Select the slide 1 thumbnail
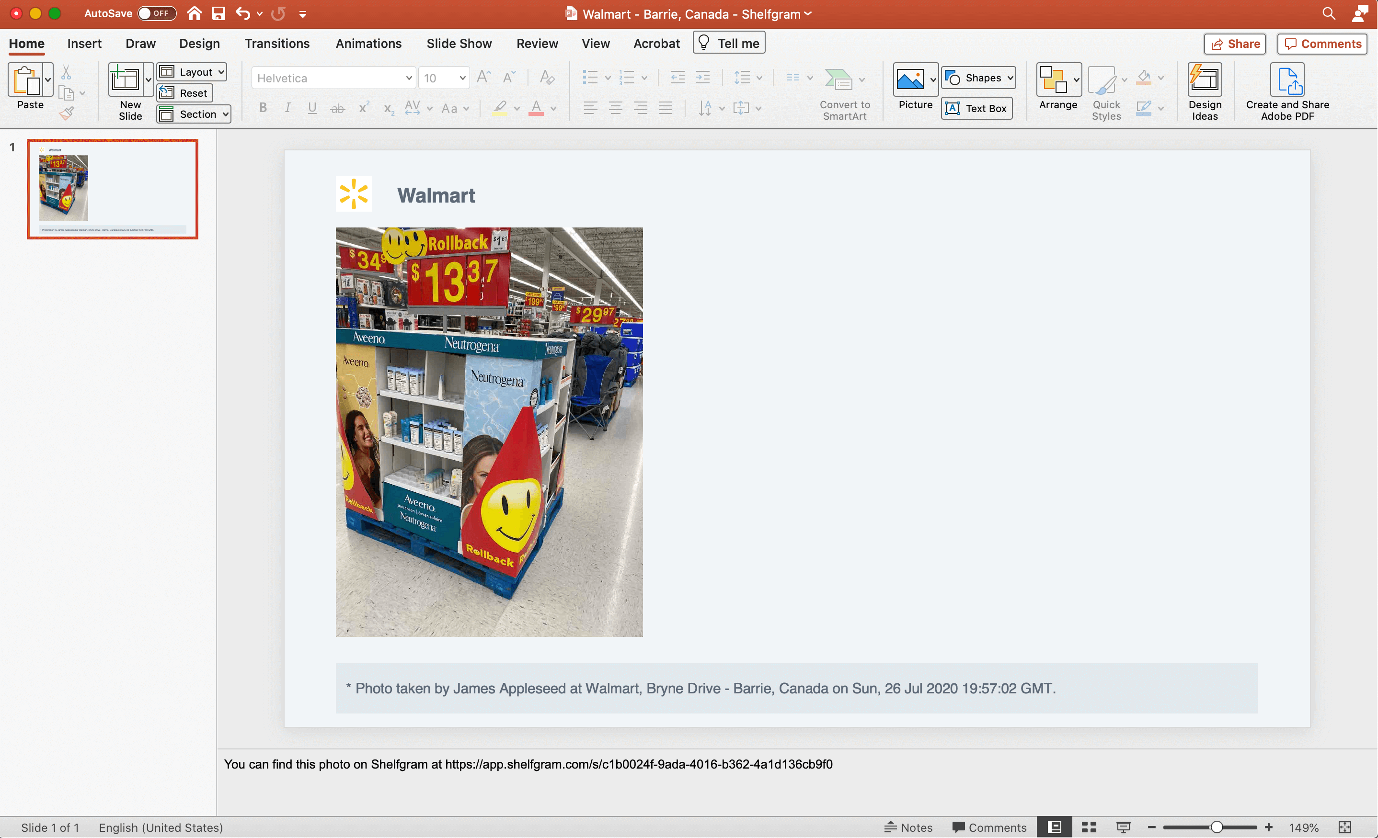Viewport: 1378px width, 838px height. click(x=113, y=189)
